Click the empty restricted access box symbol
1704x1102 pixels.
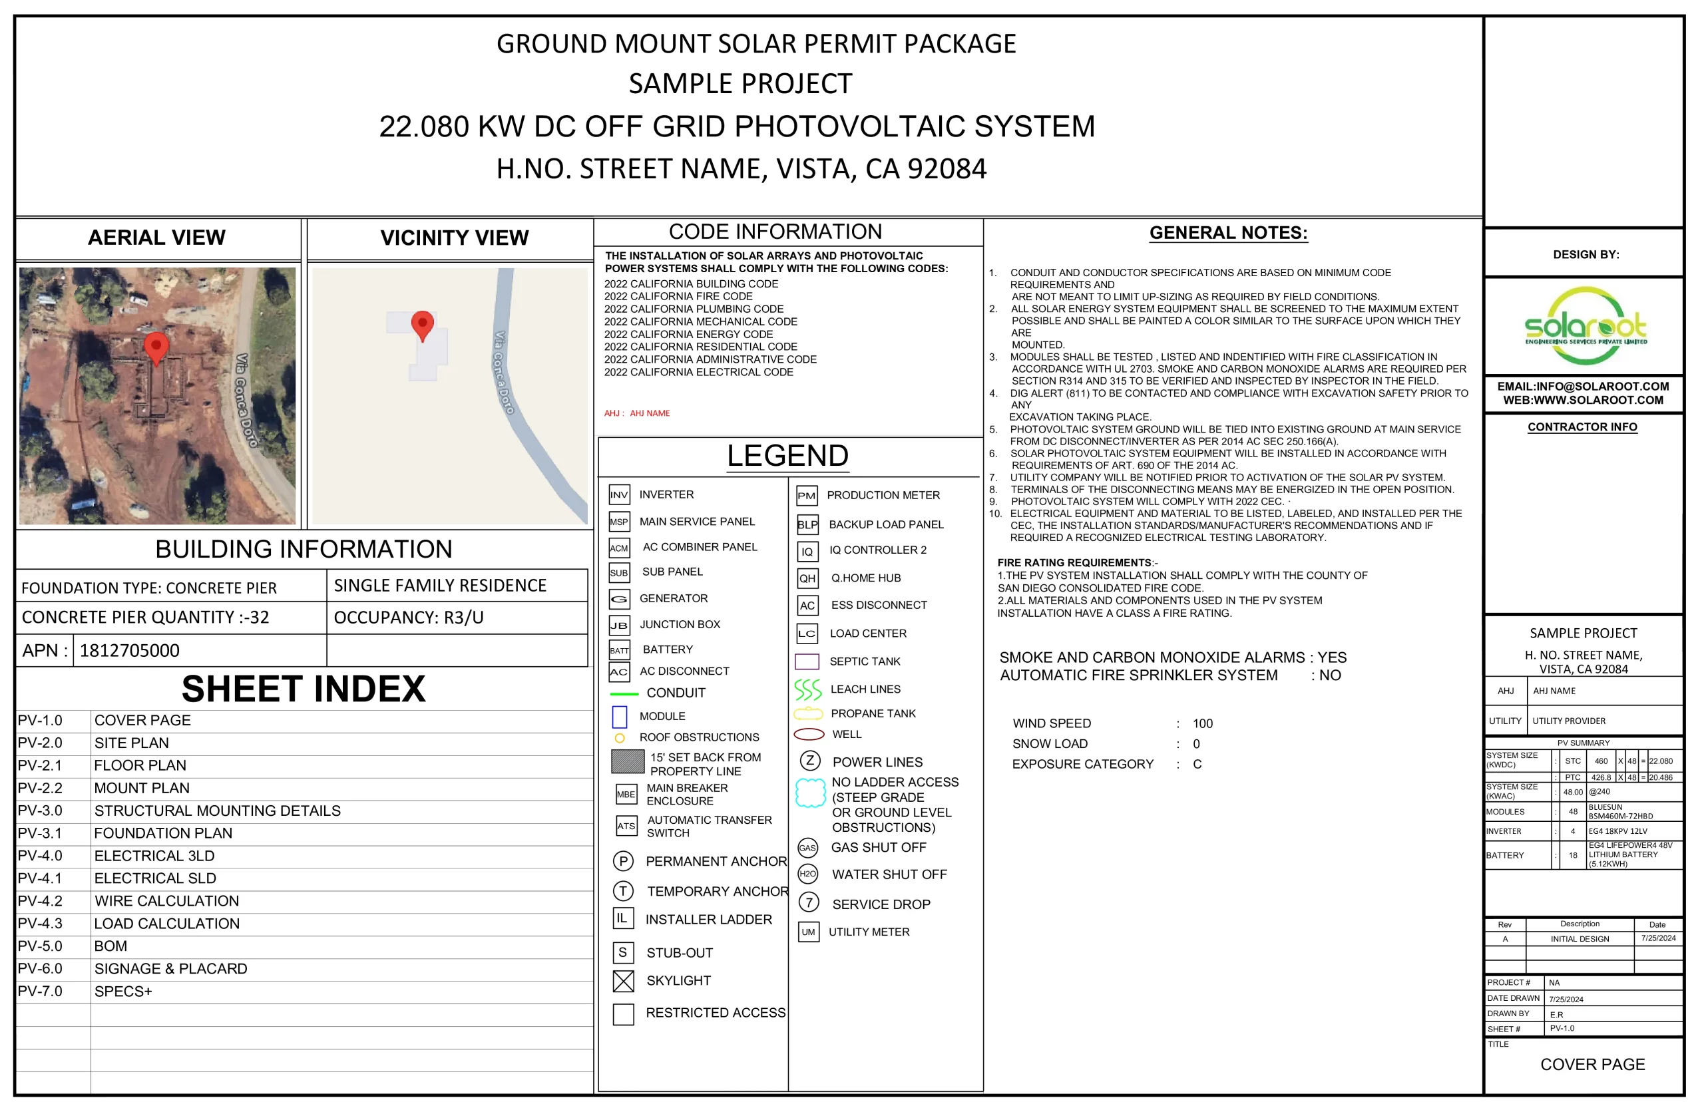pos(623,1014)
